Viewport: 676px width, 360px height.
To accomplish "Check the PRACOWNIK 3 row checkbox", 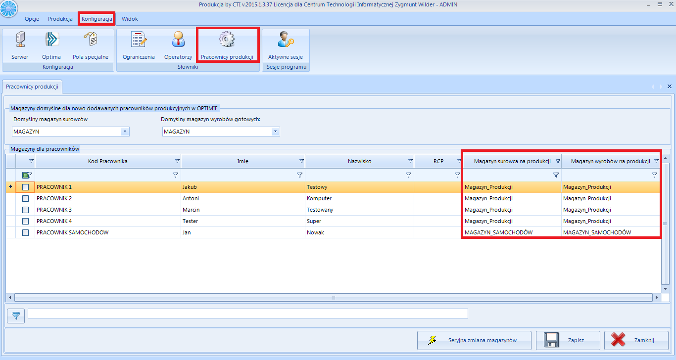I will pyautogui.click(x=25, y=210).
